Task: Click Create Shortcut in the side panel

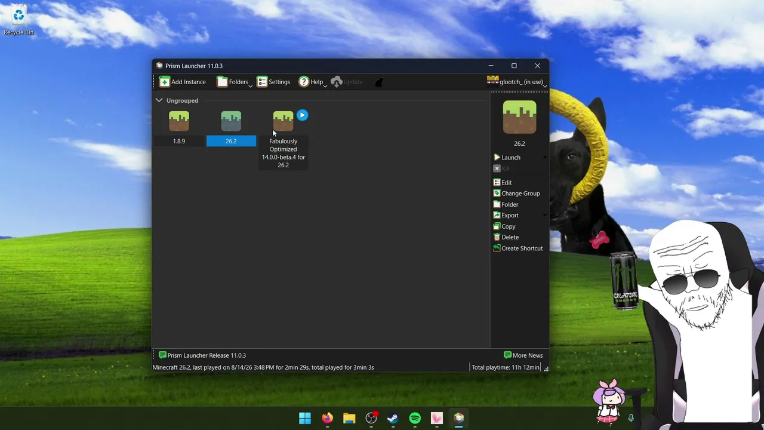Action: (517, 248)
